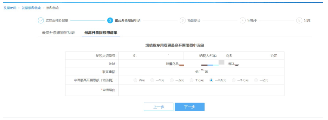Click the 票种核定 breadcrumb text
This screenshot has height=120, width=328.
53,8
